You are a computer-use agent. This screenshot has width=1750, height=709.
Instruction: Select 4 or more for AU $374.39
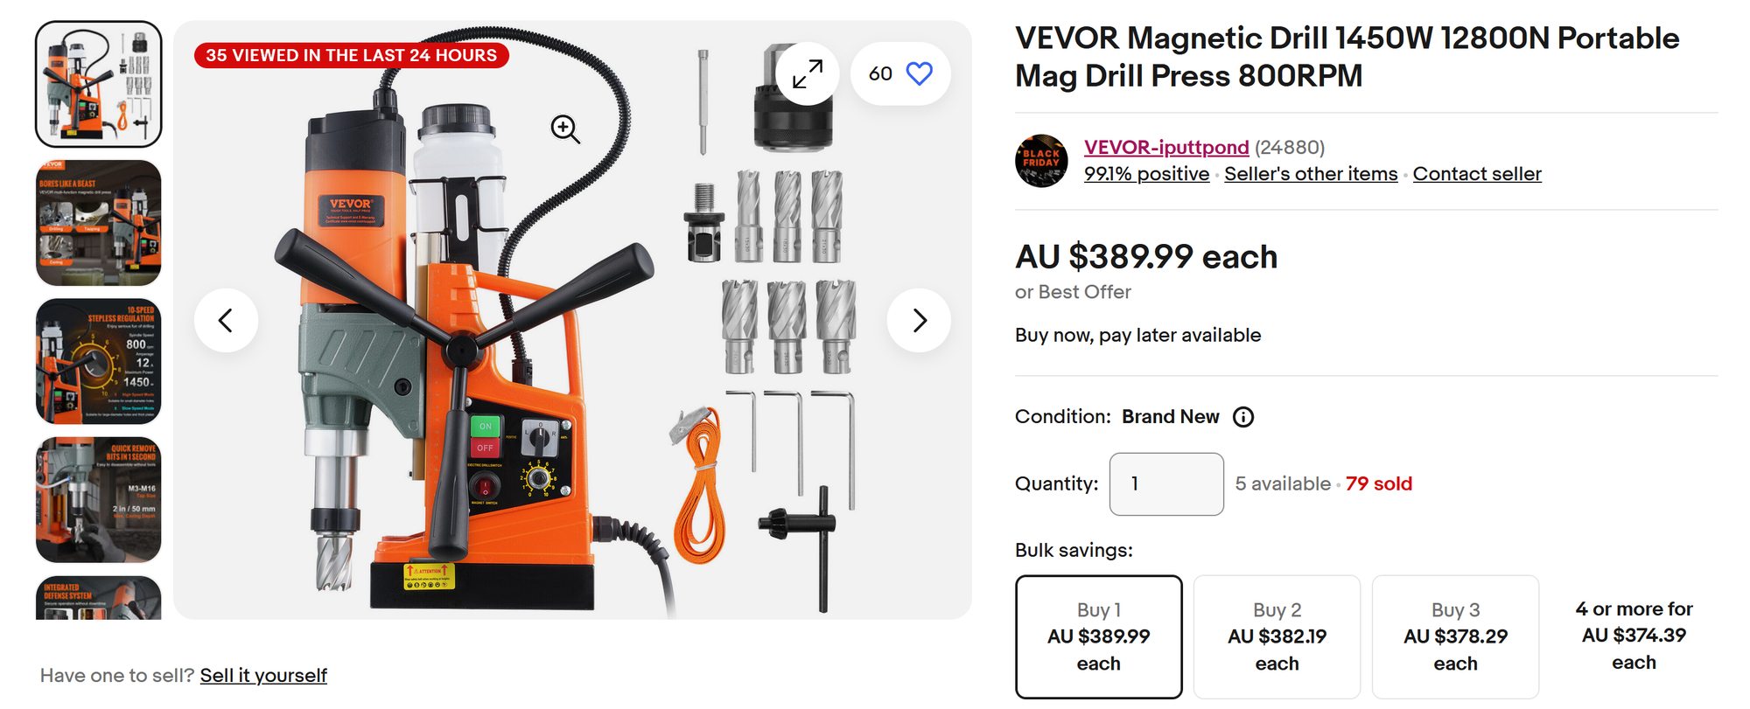[1634, 636]
